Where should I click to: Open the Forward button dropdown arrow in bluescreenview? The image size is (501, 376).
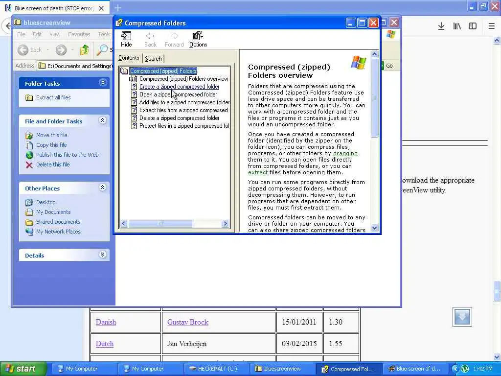click(72, 50)
